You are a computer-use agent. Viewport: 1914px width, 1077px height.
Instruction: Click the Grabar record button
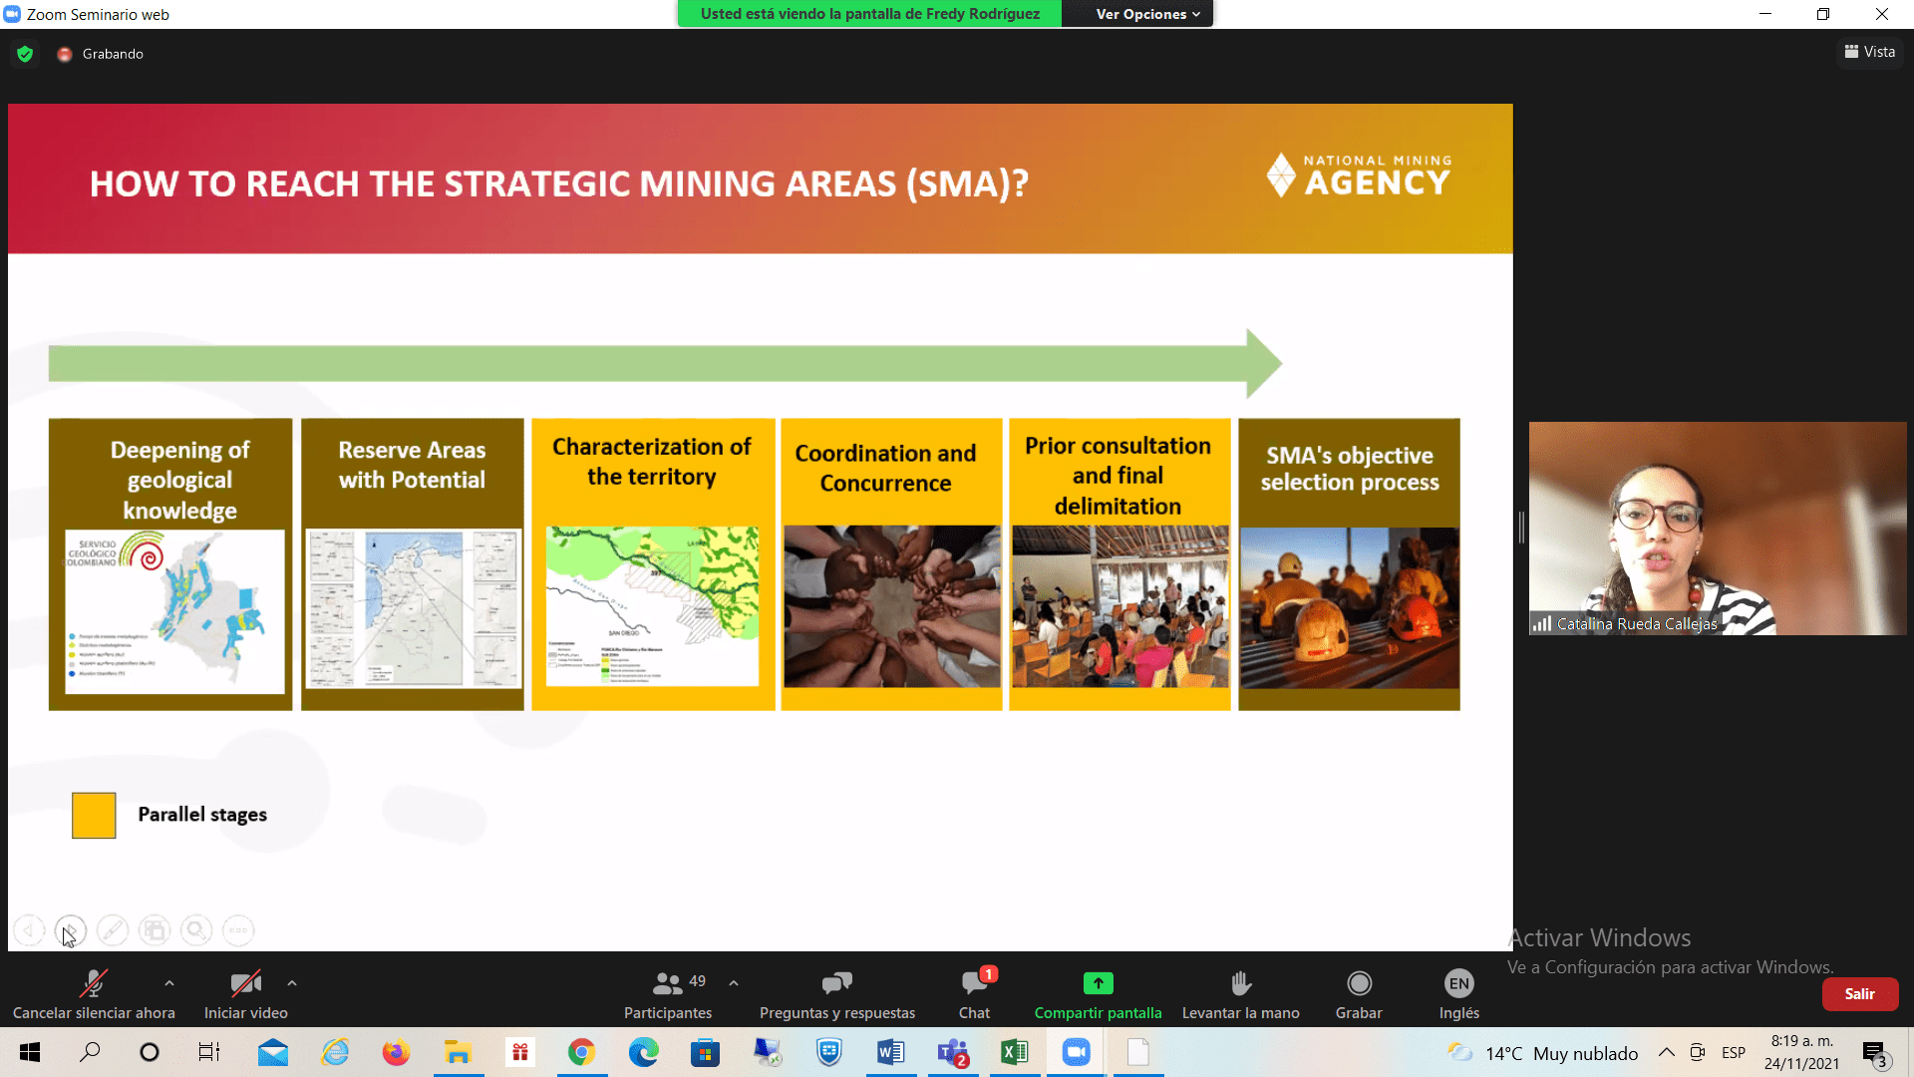point(1359,994)
